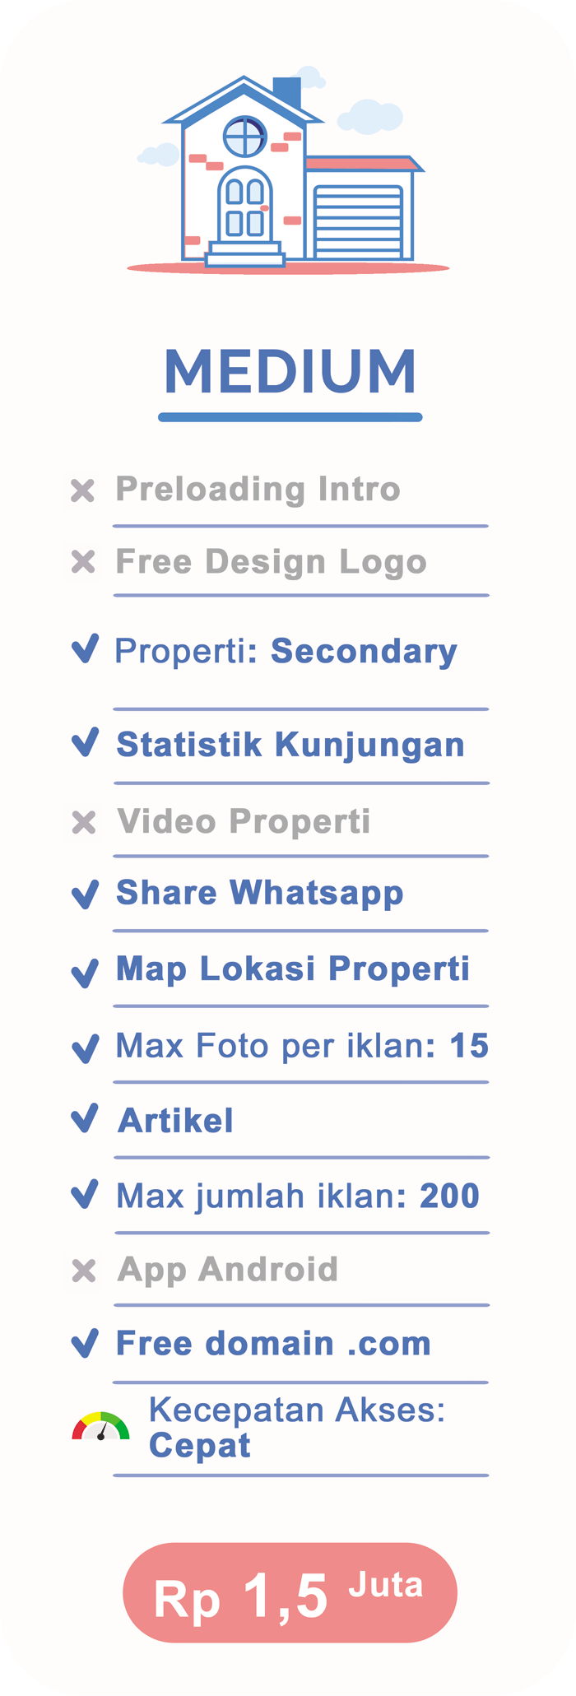Click the checkmark beside Statistik Kunjungan
The height and width of the screenshot is (1696, 576).
tap(86, 742)
